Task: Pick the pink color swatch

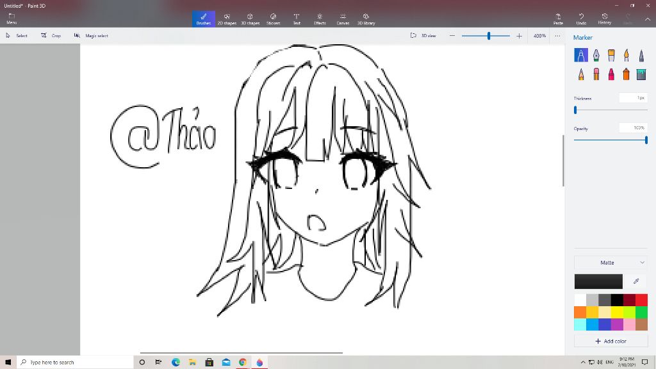Action: [x=629, y=324]
